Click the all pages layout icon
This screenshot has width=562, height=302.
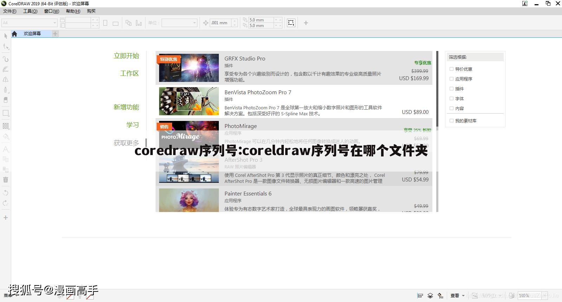pos(129,23)
